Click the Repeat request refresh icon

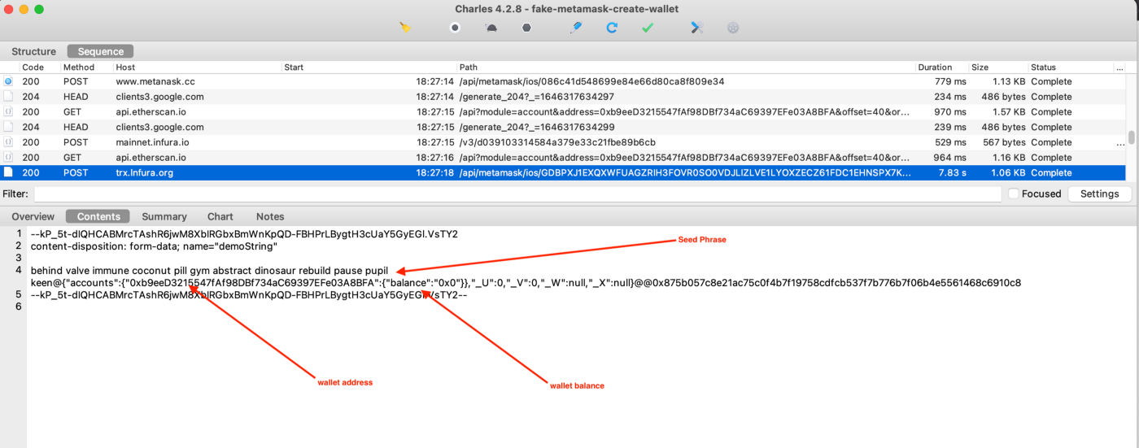[612, 27]
